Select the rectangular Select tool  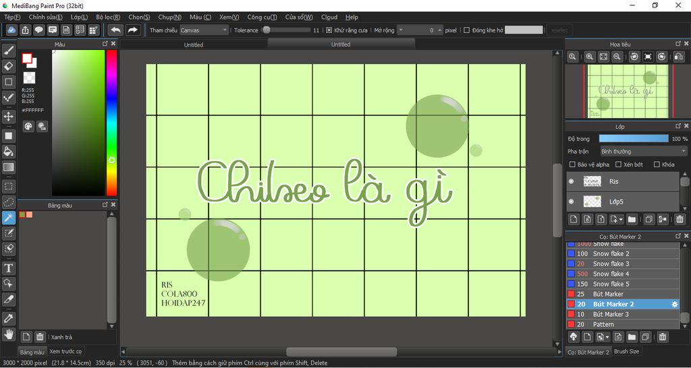8,186
